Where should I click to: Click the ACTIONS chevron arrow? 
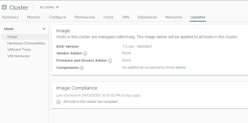point(57,7)
